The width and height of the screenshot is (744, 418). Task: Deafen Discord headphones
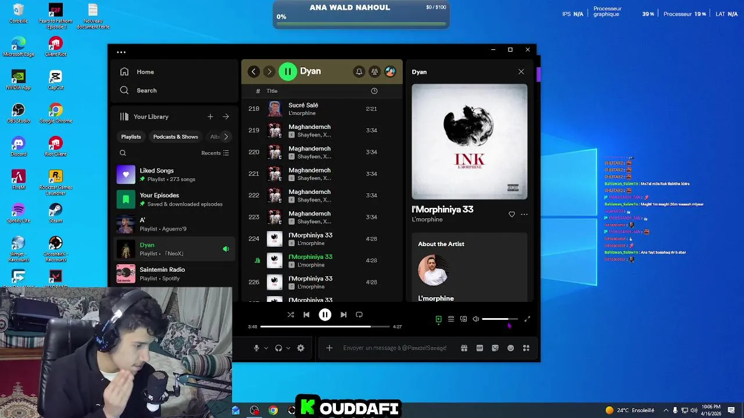tap(278, 348)
